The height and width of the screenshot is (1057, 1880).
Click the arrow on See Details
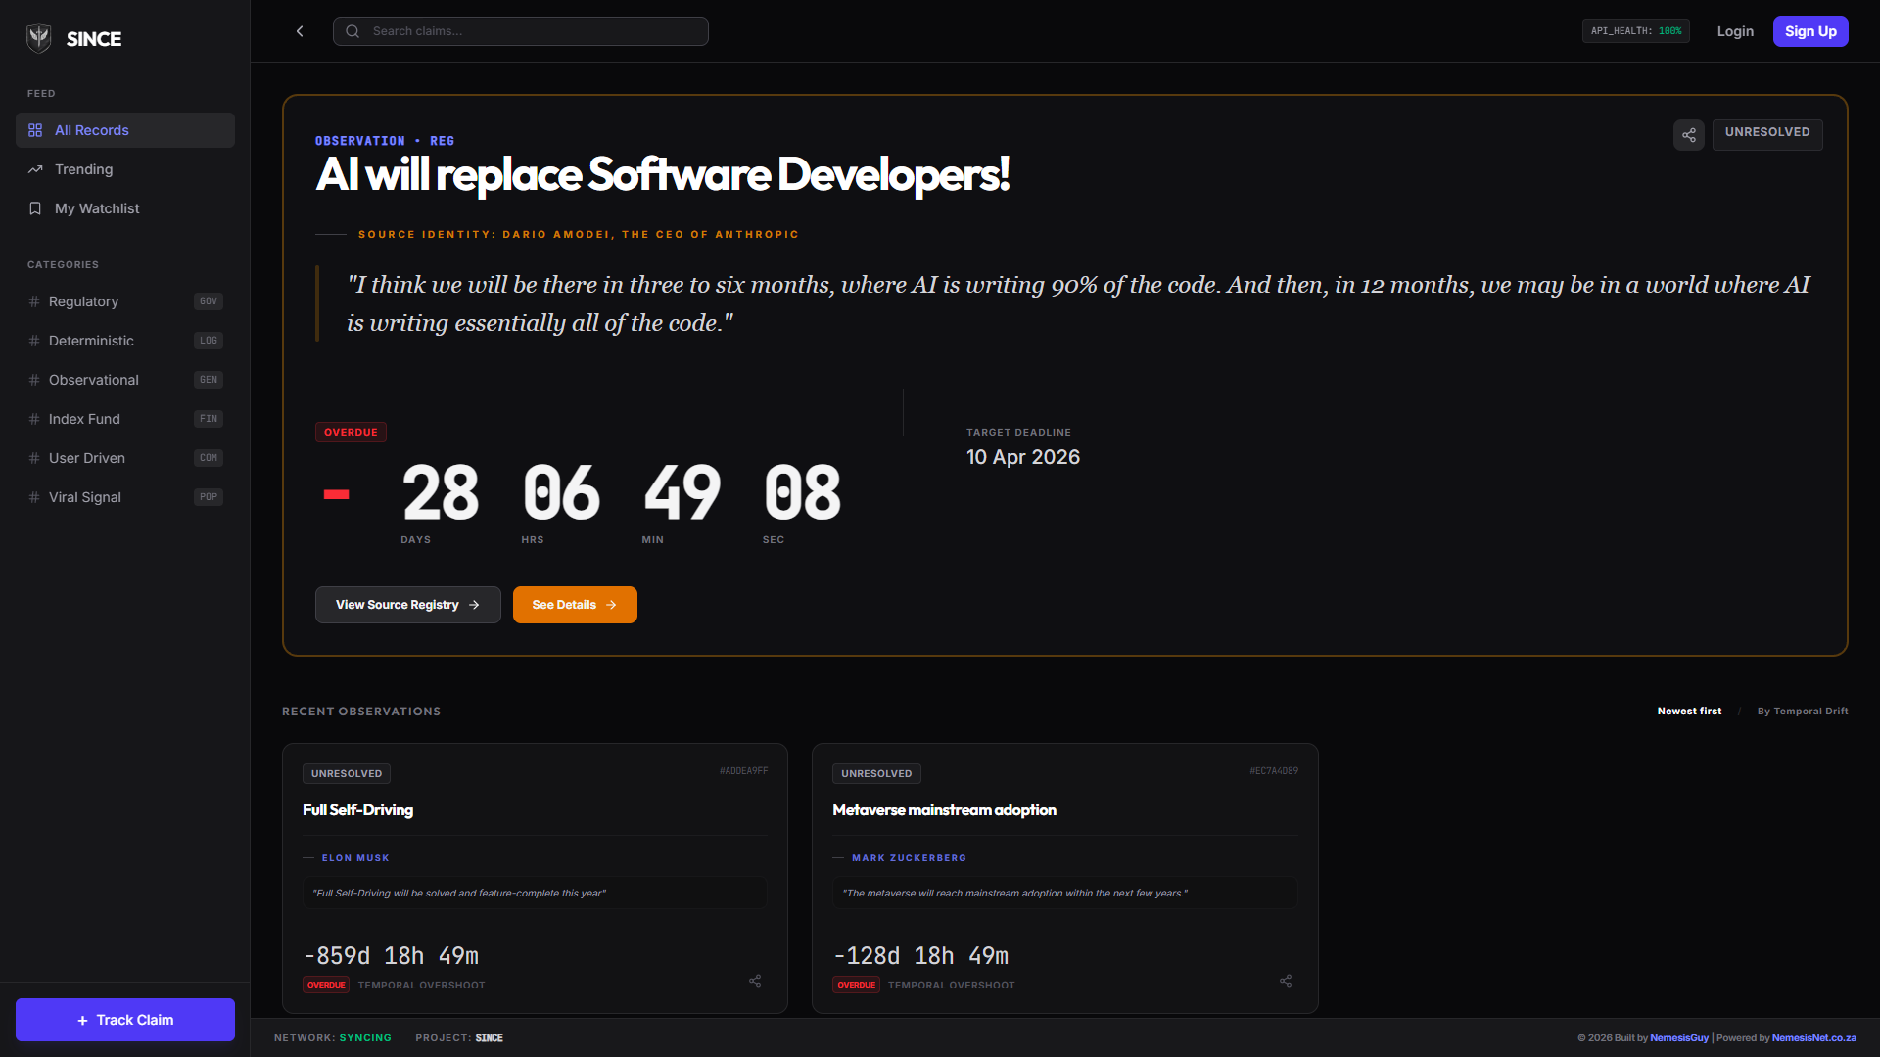tap(611, 605)
